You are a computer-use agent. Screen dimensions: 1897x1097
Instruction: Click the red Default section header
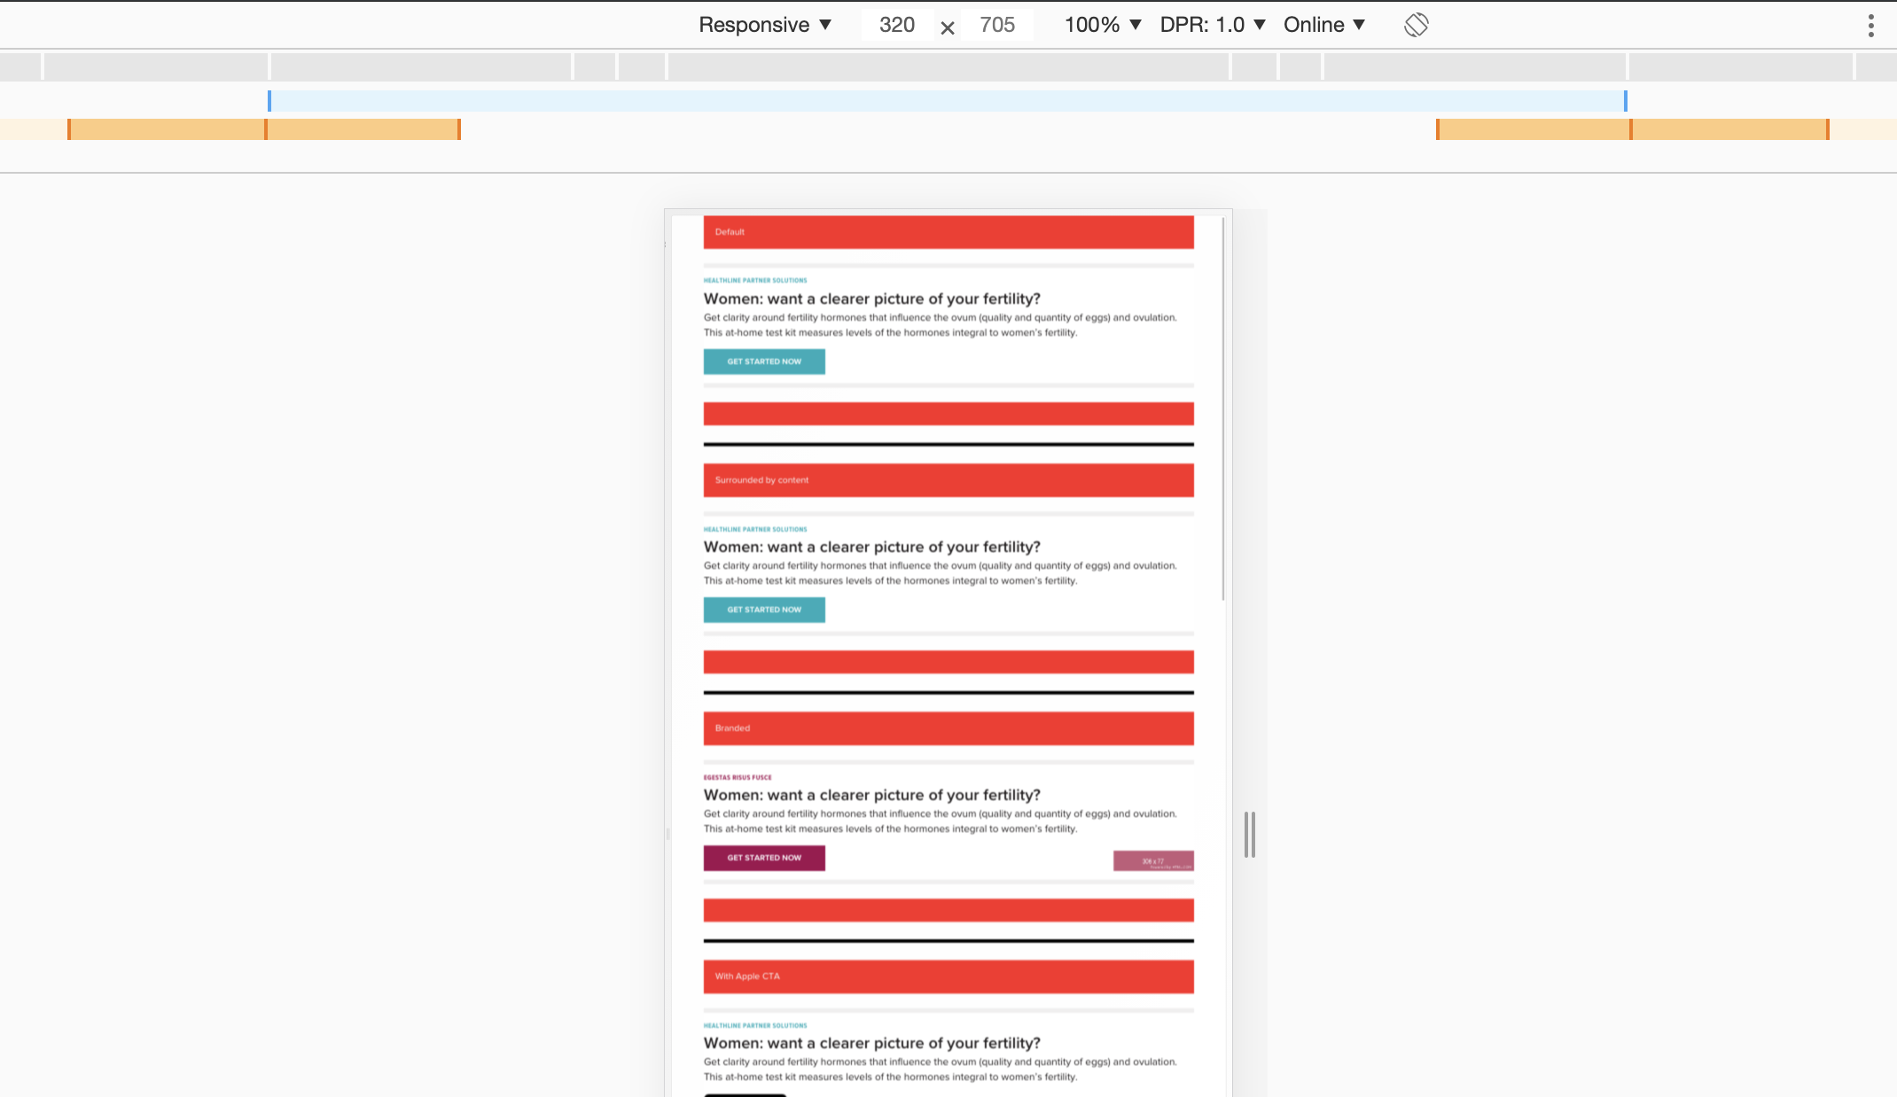coord(948,232)
